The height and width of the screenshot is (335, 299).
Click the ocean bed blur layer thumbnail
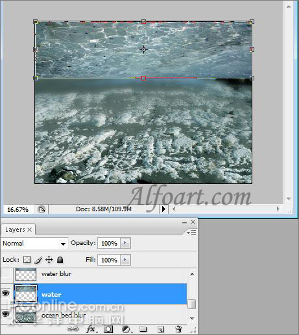click(26, 314)
